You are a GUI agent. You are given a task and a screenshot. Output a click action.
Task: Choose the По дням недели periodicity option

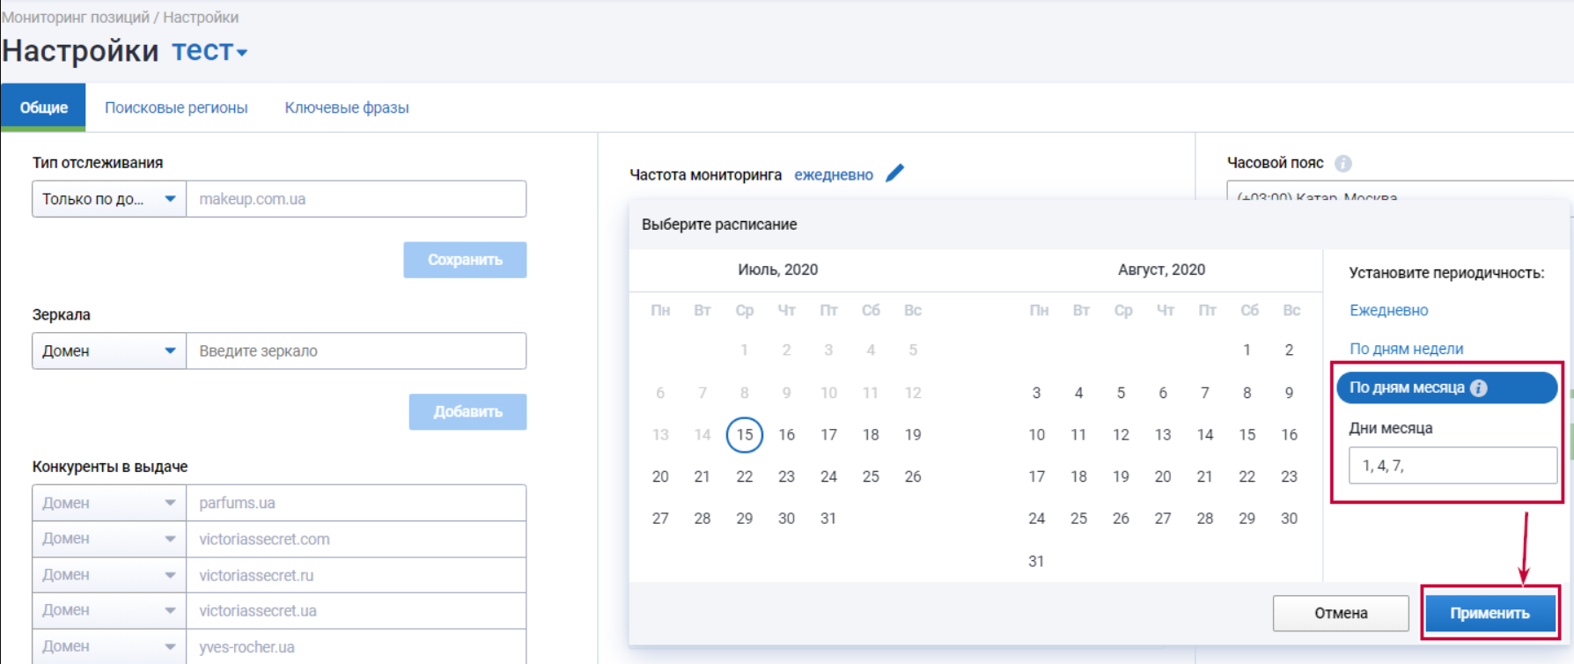pos(1406,349)
